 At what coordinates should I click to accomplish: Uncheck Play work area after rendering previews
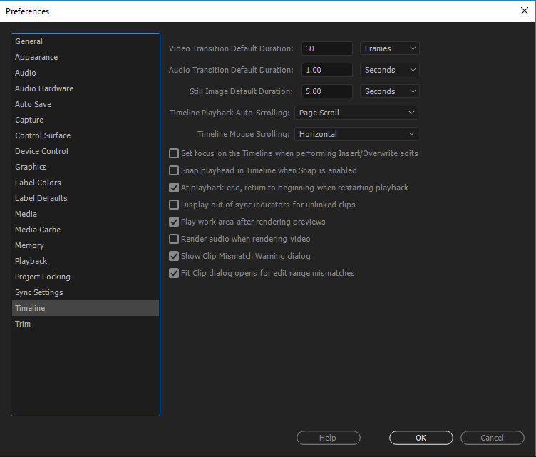coord(174,222)
